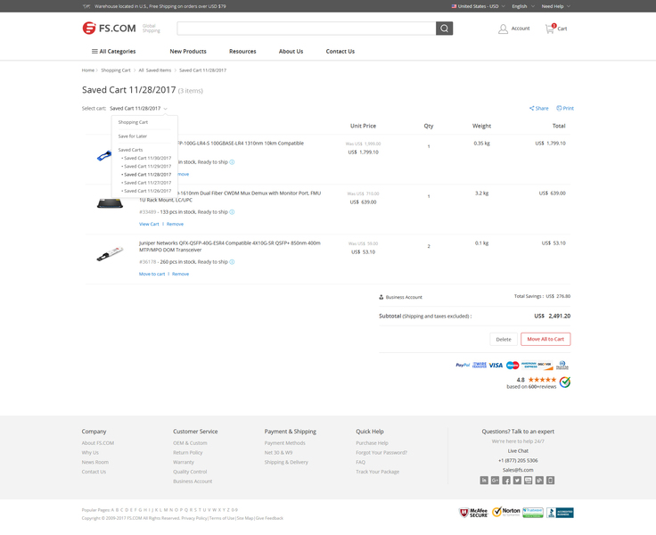The image size is (656, 535).
Task: Remove the CWDM Mux Demux item
Action: point(175,224)
